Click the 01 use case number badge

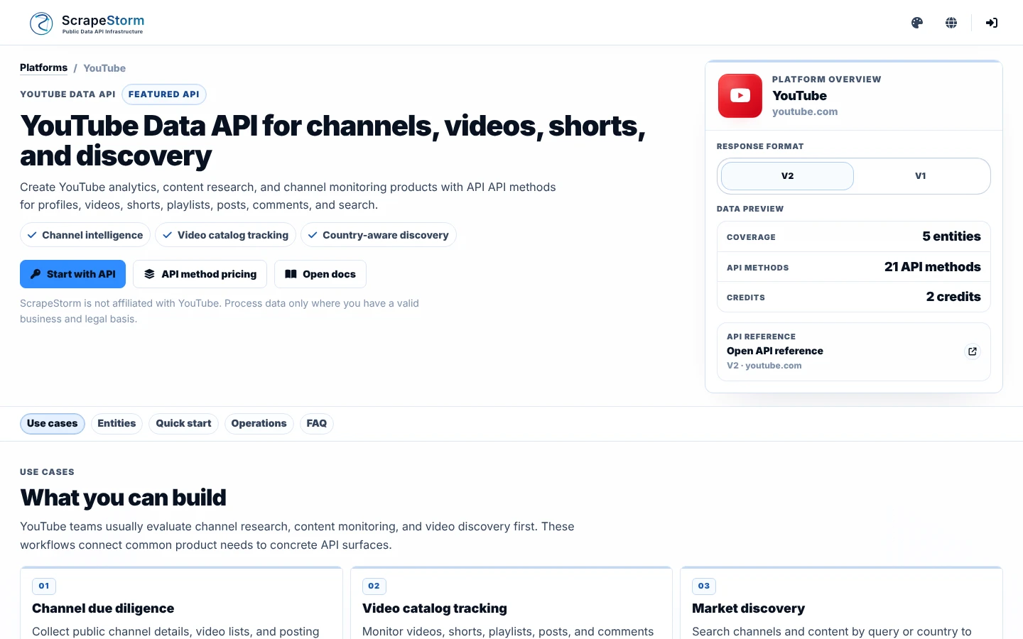44,586
